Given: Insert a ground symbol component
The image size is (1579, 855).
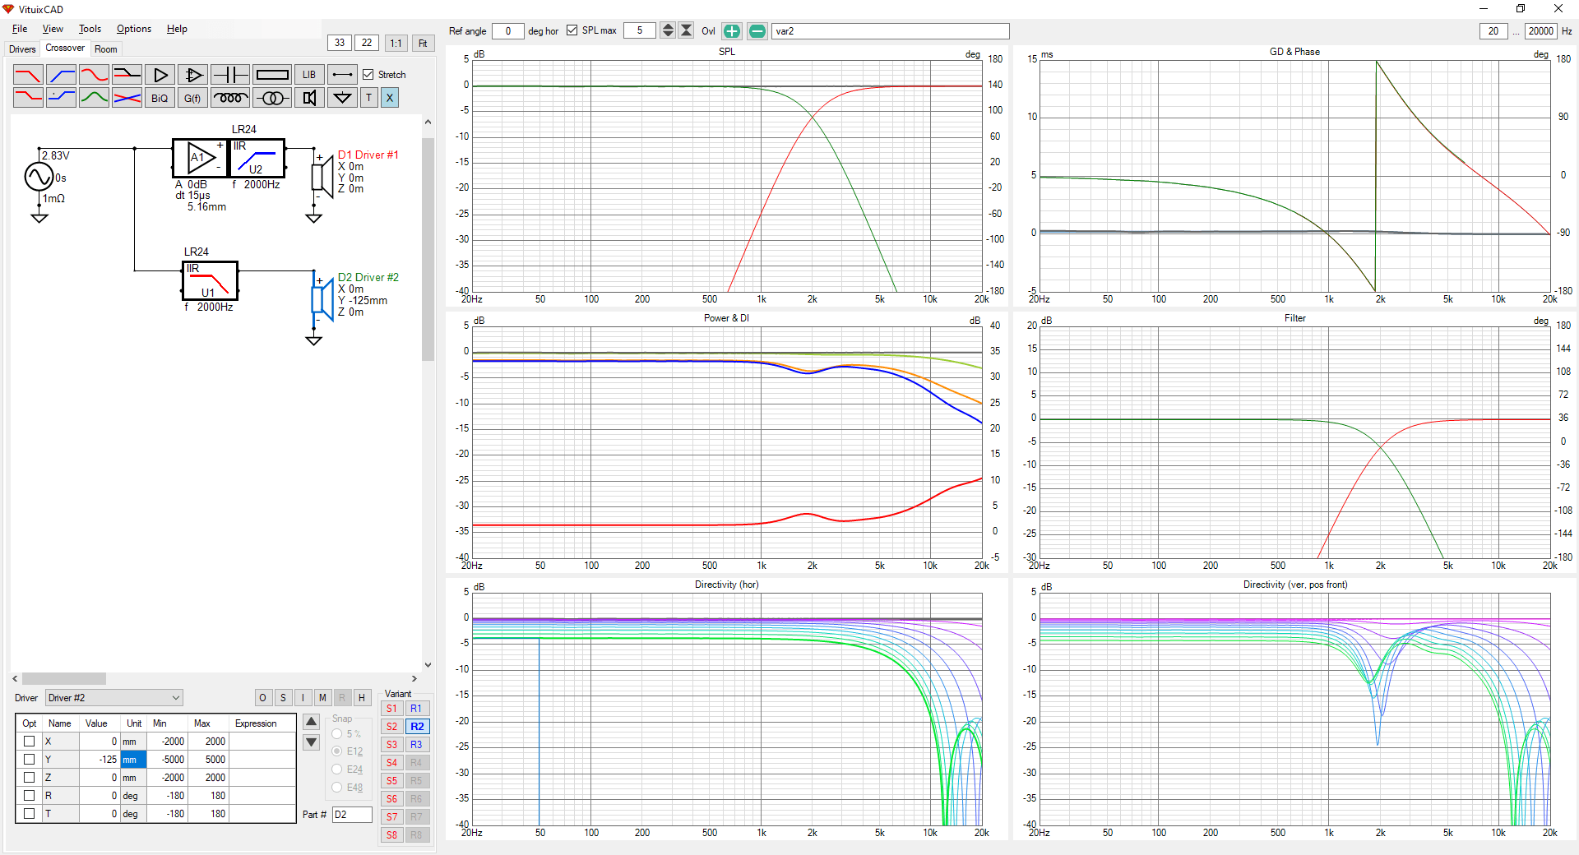Looking at the screenshot, I should [x=342, y=98].
